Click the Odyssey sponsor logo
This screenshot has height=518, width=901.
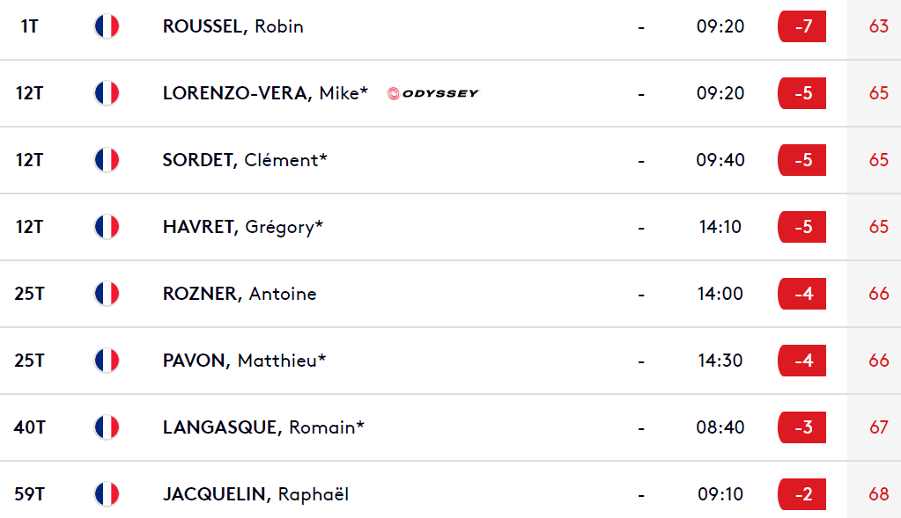click(x=432, y=93)
